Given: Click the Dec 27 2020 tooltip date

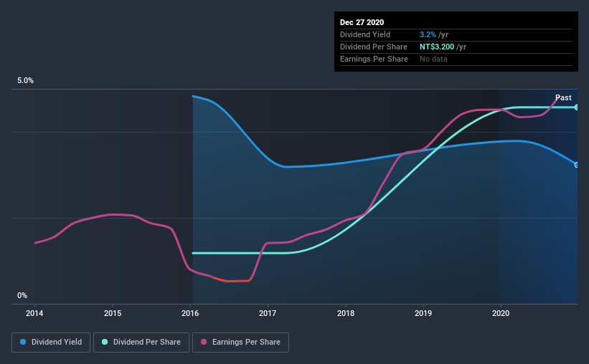Looking at the screenshot, I should point(362,22).
